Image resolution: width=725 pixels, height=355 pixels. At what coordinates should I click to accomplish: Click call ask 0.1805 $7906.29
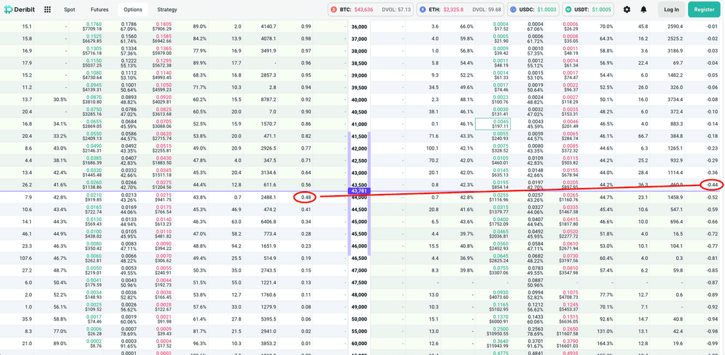(163, 26)
